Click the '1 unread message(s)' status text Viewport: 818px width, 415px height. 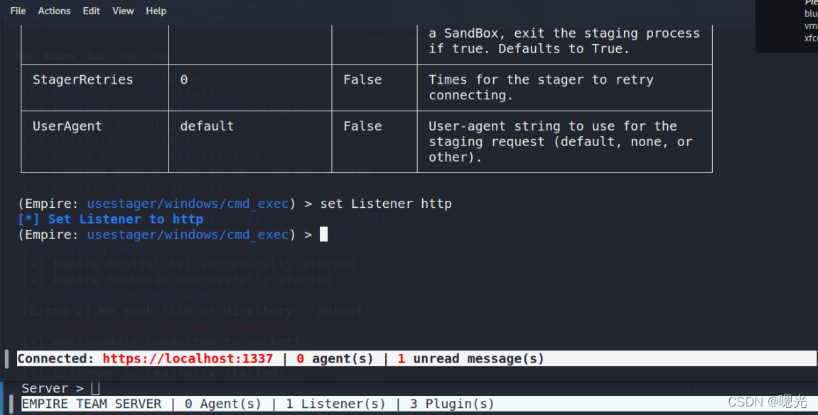[470, 359]
